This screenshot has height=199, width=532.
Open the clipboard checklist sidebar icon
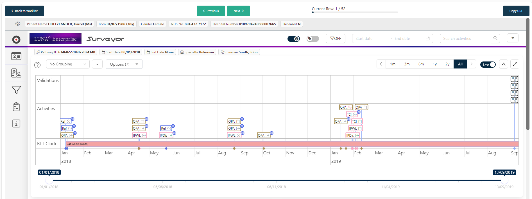pos(16,107)
